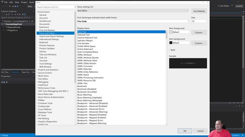Click OK to apply options

pyautogui.click(x=185, y=131)
